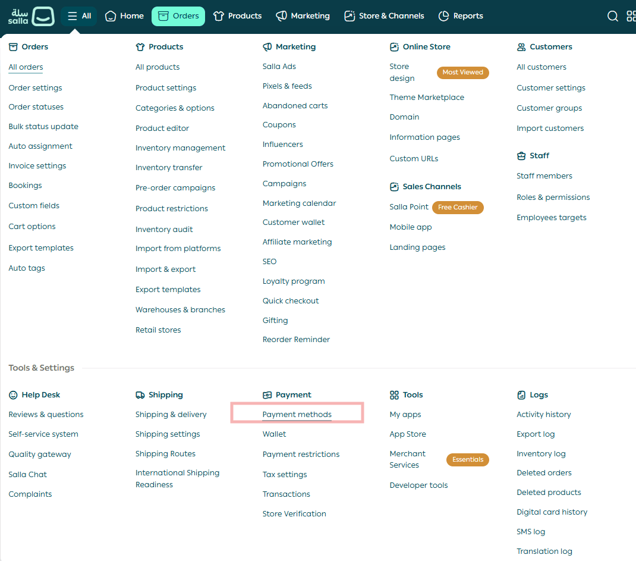Open Reviews & questions
This screenshot has width=636, height=561.
pyautogui.click(x=46, y=415)
